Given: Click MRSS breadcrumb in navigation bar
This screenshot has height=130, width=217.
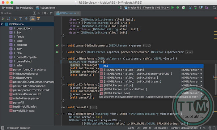Looking at the screenshot, I should click(8, 8).
